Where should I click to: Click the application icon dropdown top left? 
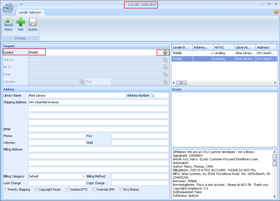(x=8, y=8)
